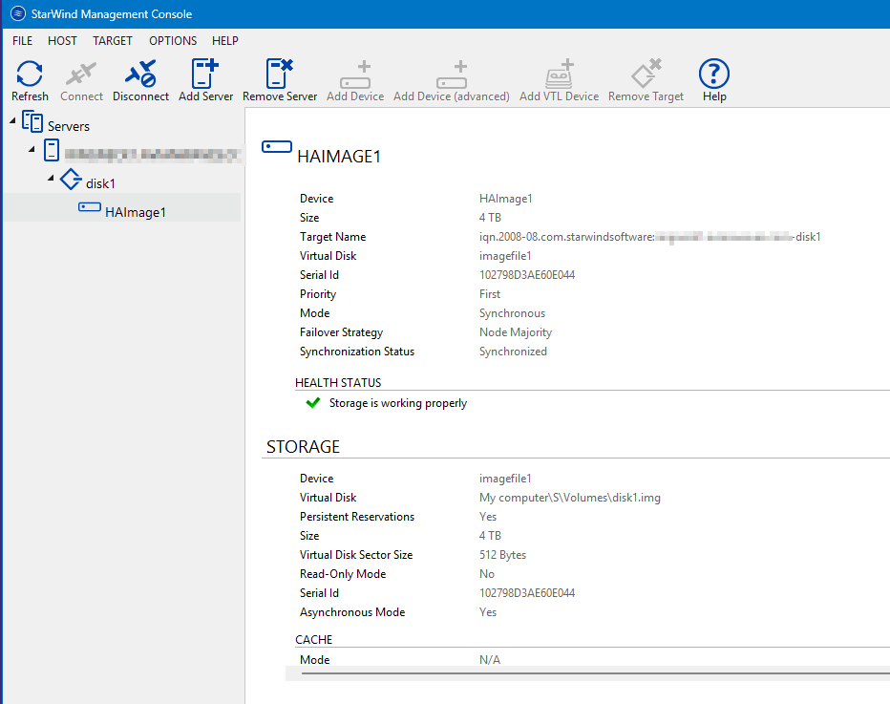Screen dimensions: 890x704
Task: Click the Cache Mode N/A value
Action: point(490,660)
